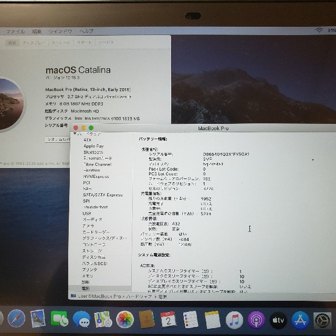Select Thunderbolt in the sidebar
Screen dimensions: 336x336
pos(96,207)
